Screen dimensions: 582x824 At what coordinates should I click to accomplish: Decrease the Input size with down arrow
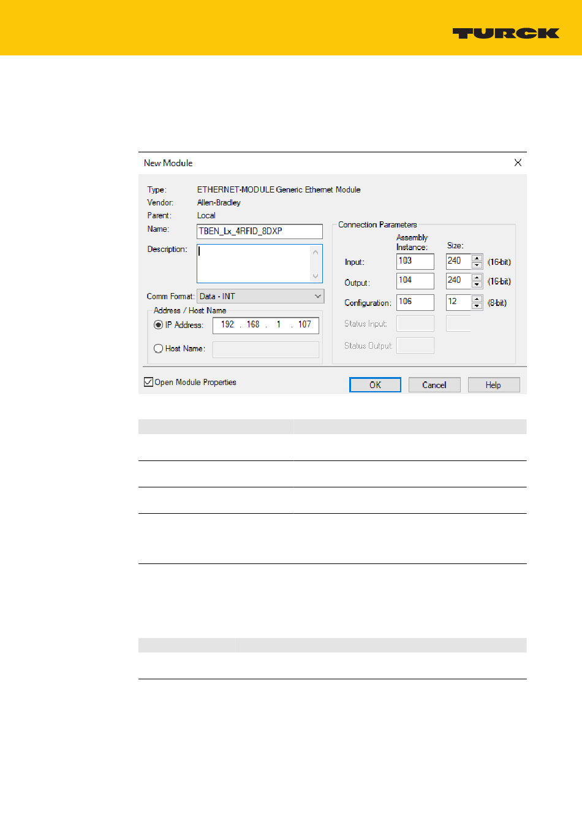coord(477,265)
